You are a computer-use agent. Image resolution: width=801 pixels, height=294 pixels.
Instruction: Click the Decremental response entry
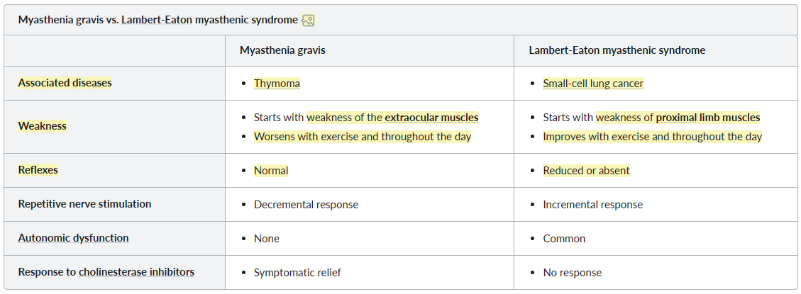pos(306,204)
